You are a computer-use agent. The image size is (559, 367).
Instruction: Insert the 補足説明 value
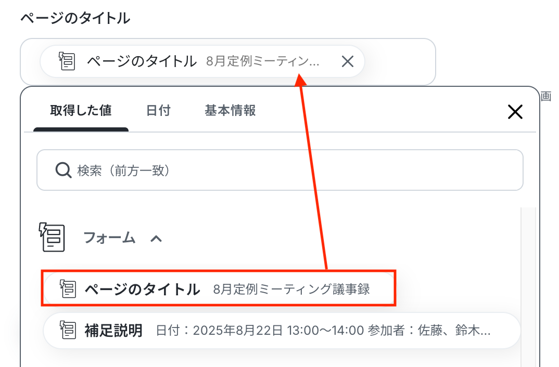click(282, 330)
